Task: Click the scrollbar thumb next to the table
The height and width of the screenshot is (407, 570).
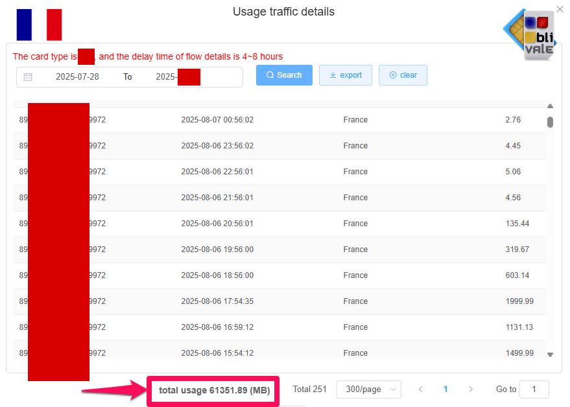Action: (x=550, y=121)
